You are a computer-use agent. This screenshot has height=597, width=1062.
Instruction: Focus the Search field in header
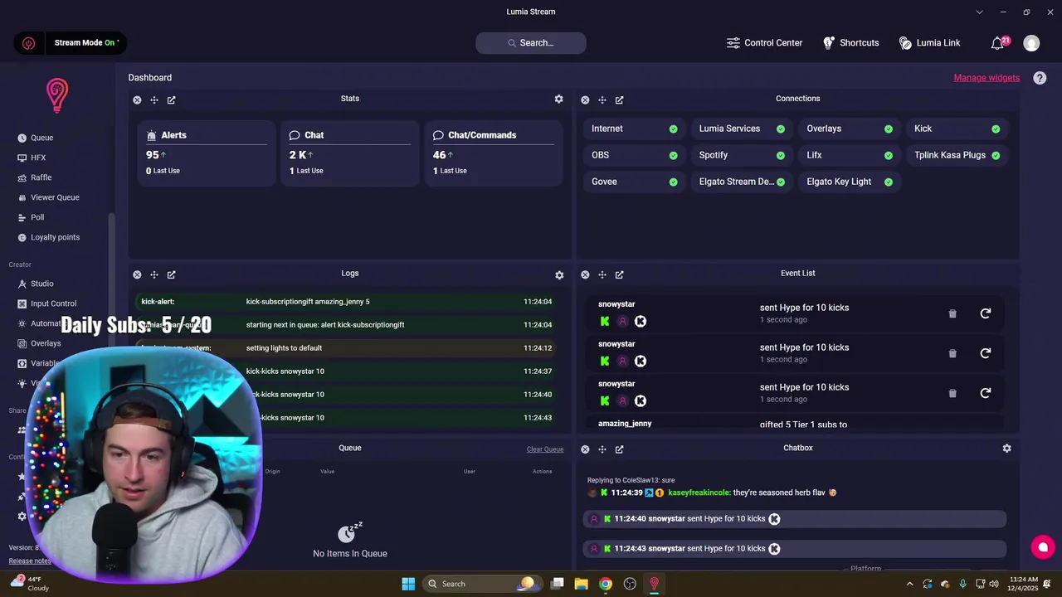pyautogui.click(x=531, y=43)
